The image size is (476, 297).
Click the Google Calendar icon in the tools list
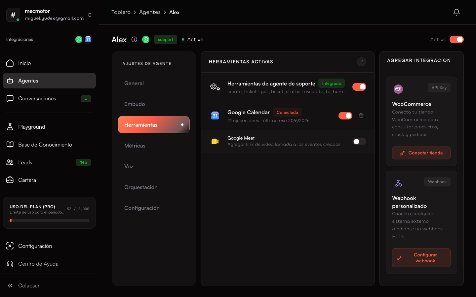point(215,115)
